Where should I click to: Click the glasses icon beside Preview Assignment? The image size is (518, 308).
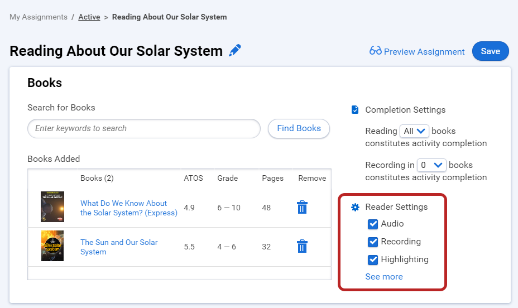pyautogui.click(x=376, y=51)
